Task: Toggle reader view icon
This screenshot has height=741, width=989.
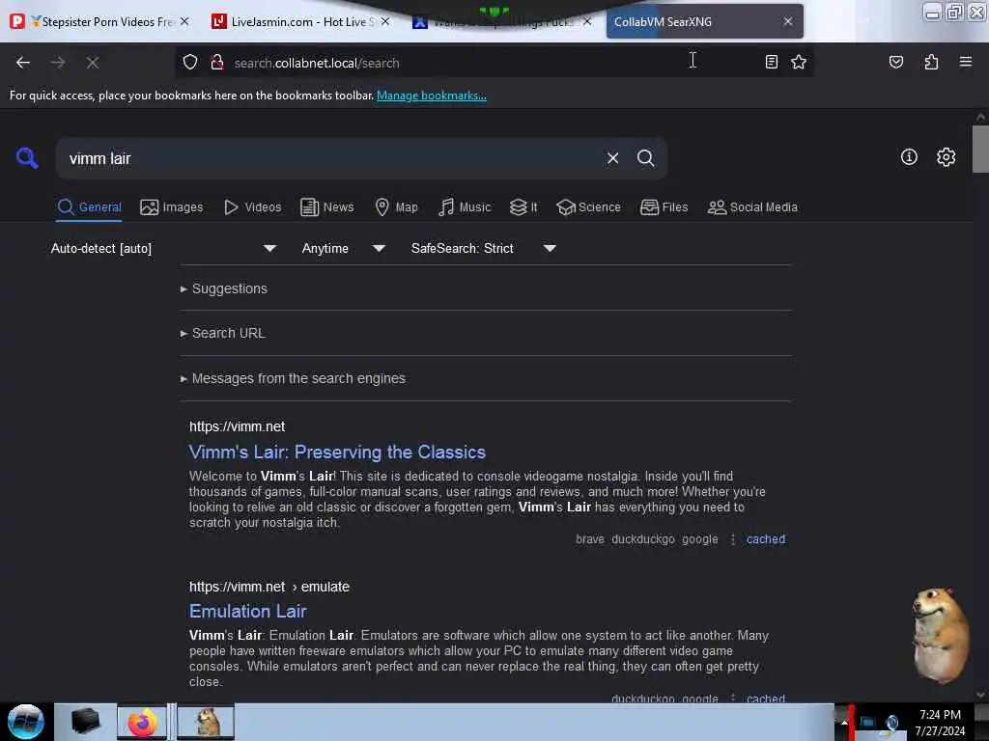Action: 771,62
